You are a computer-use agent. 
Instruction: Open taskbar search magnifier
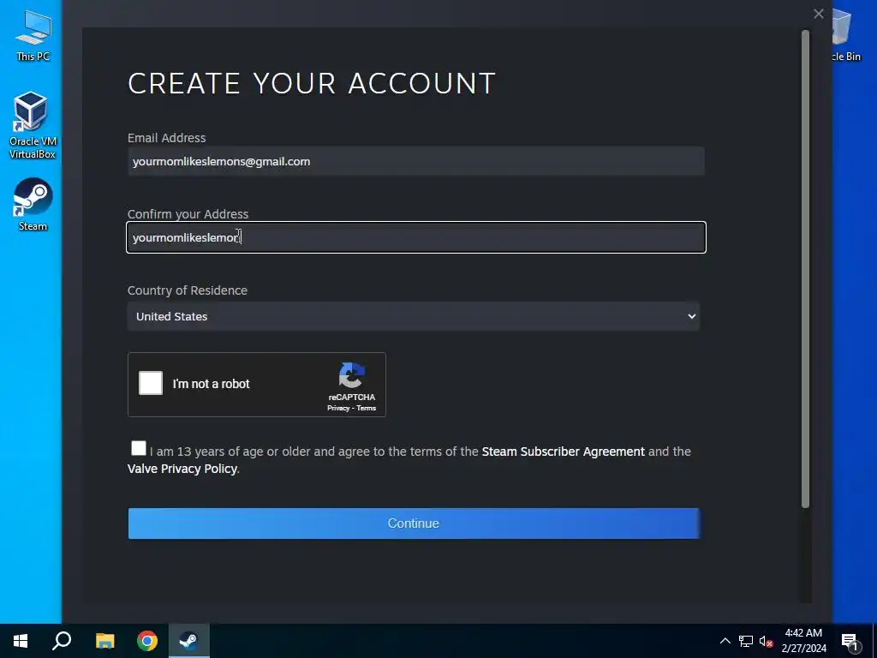coord(62,641)
